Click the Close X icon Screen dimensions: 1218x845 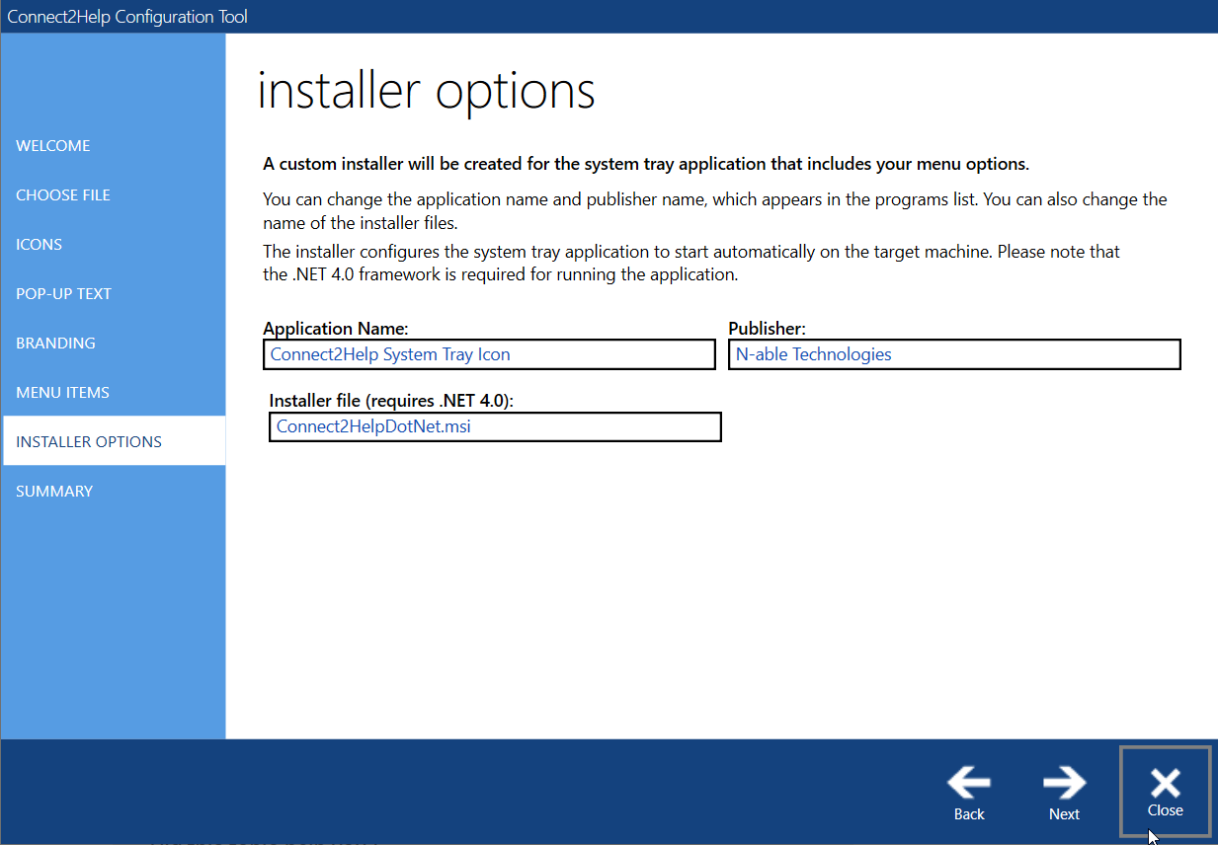click(1165, 784)
